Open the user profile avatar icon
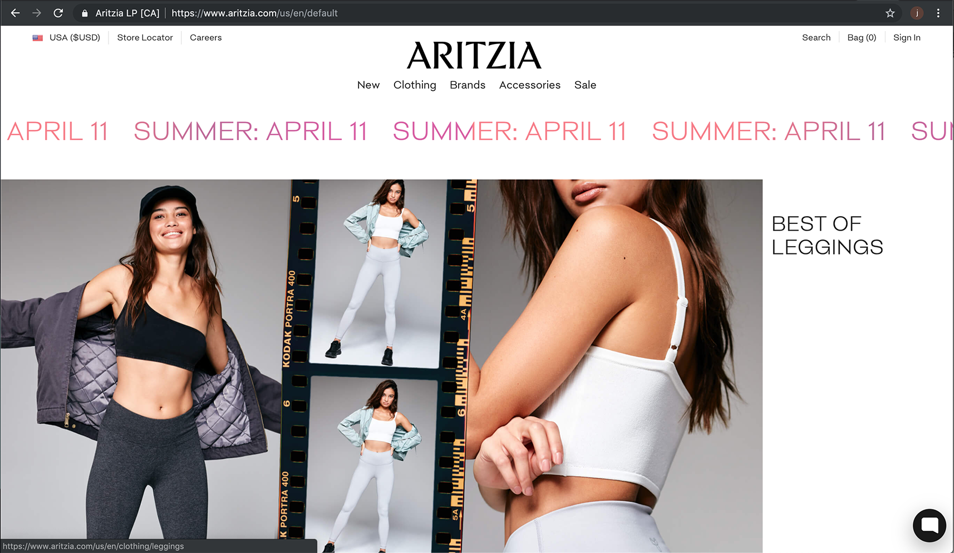The width and height of the screenshot is (954, 553). pyautogui.click(x=917, y=13)
